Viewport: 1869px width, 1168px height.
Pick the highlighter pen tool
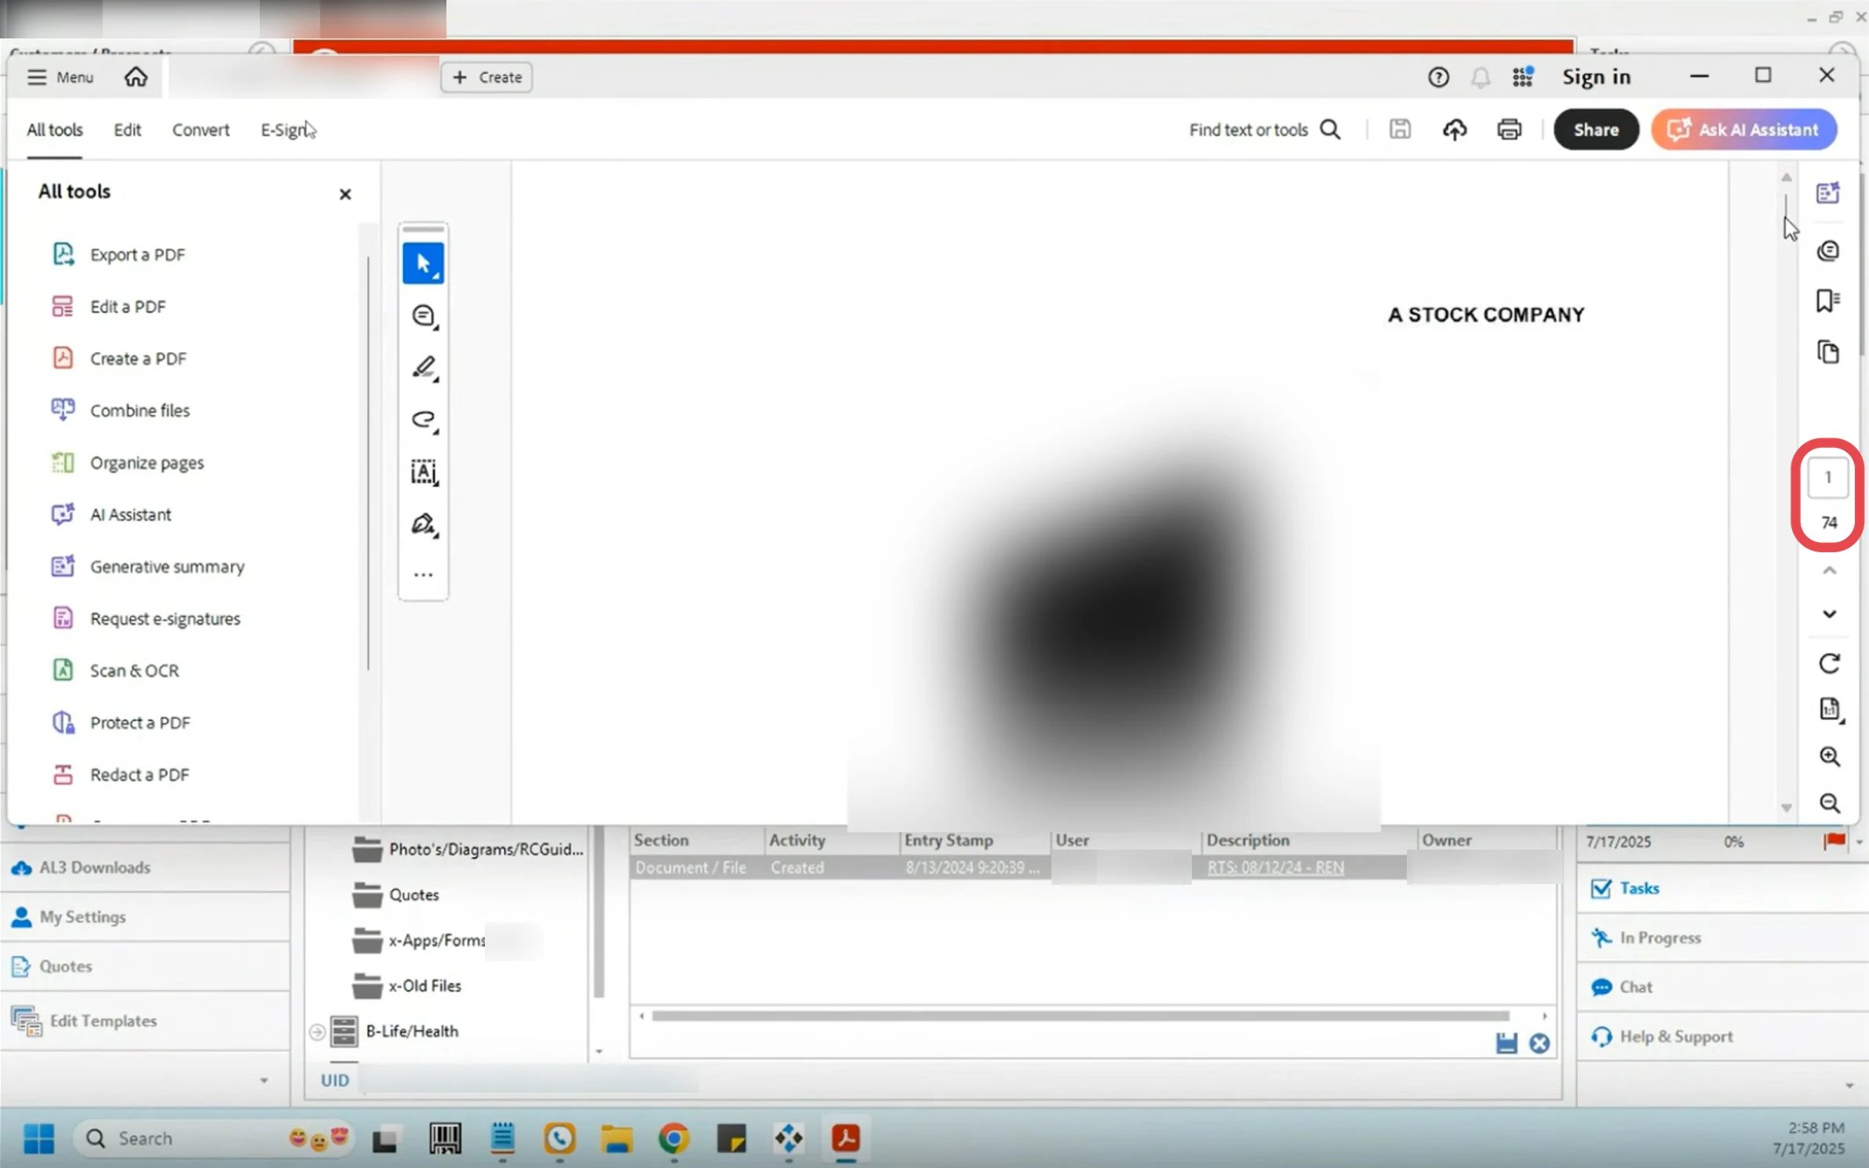[x=423, y=367]
